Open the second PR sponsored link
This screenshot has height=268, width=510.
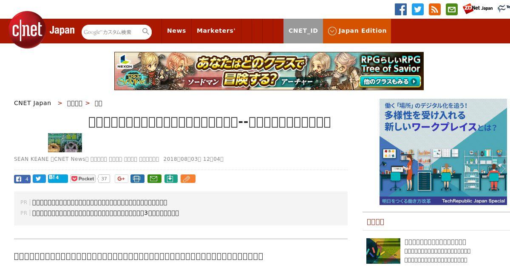105,213
